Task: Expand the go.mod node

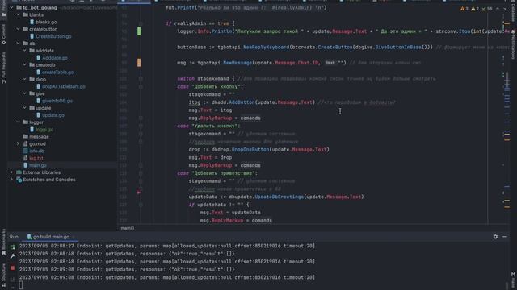Action: [18, 143]
